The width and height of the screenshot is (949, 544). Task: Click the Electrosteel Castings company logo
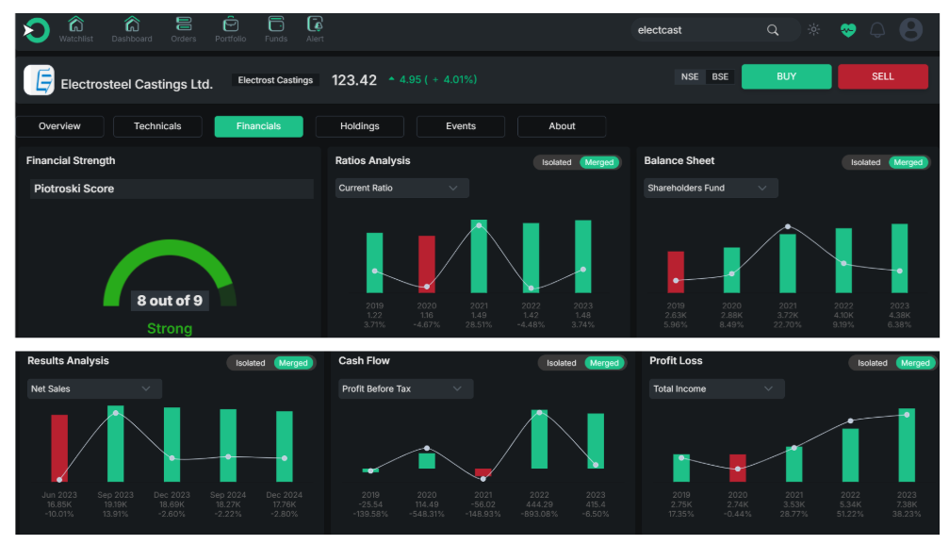[x=40, y=80]
